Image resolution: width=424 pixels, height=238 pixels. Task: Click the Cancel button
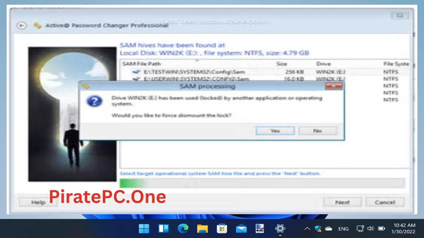pos(385,202)
